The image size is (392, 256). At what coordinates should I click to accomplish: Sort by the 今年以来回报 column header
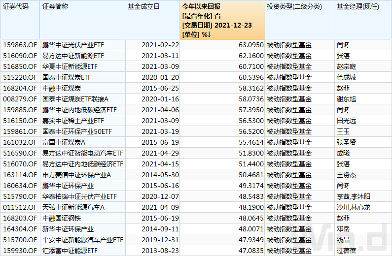[x=222, y=20]
